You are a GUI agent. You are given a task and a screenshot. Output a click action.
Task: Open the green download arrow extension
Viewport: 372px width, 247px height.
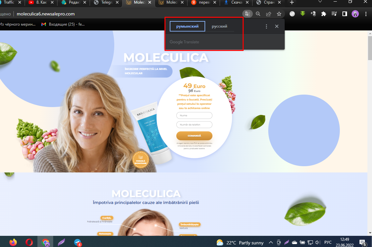303,14
